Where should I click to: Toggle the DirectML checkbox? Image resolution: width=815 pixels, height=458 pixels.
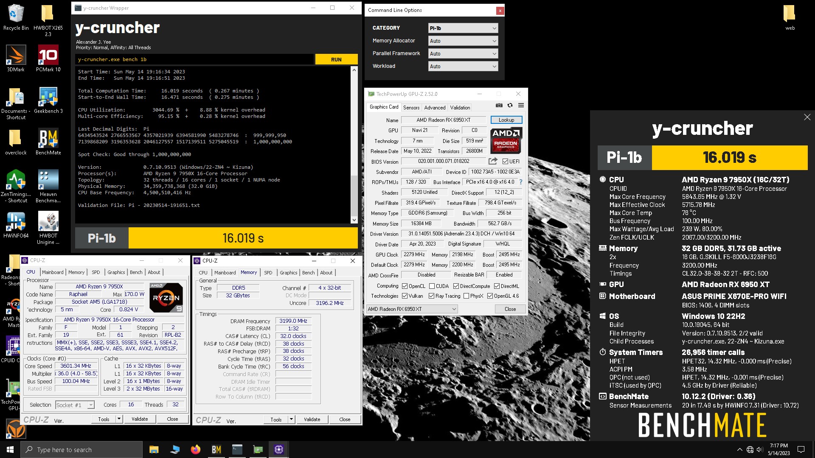coord(496,286)
